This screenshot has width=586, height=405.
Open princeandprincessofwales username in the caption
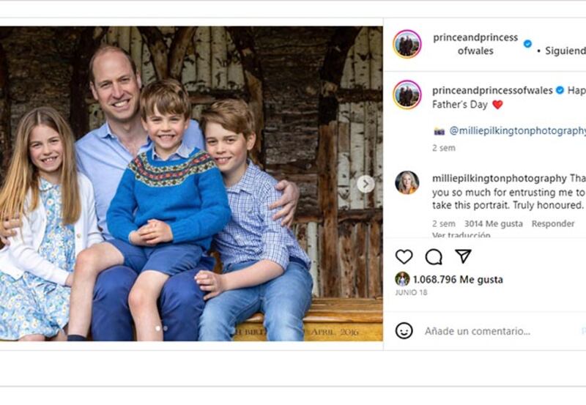(x=492, y=90)
